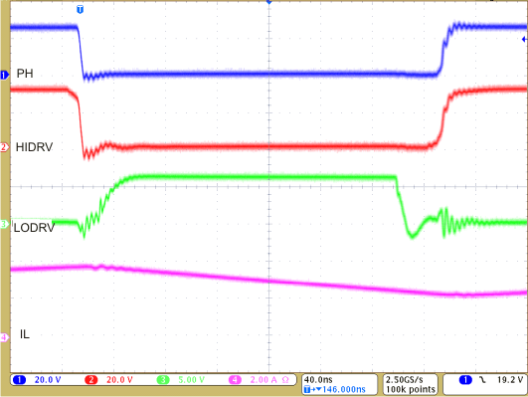Viewport: 528px width, 397px height.
Task: Select channel 1 ground reference marker
Action: point(4,75)
